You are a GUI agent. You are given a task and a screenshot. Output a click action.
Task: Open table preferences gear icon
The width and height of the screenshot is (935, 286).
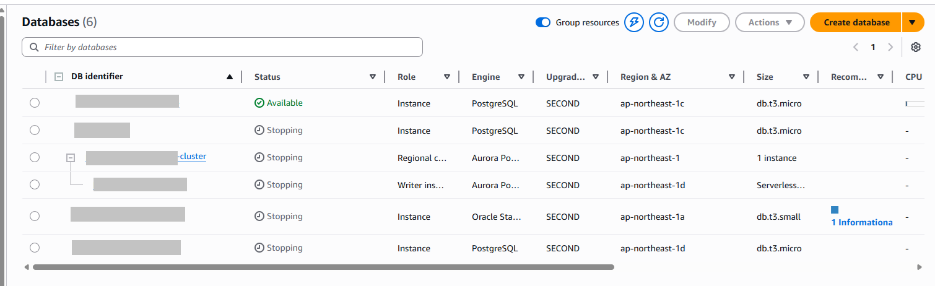(x=916, y=47)
